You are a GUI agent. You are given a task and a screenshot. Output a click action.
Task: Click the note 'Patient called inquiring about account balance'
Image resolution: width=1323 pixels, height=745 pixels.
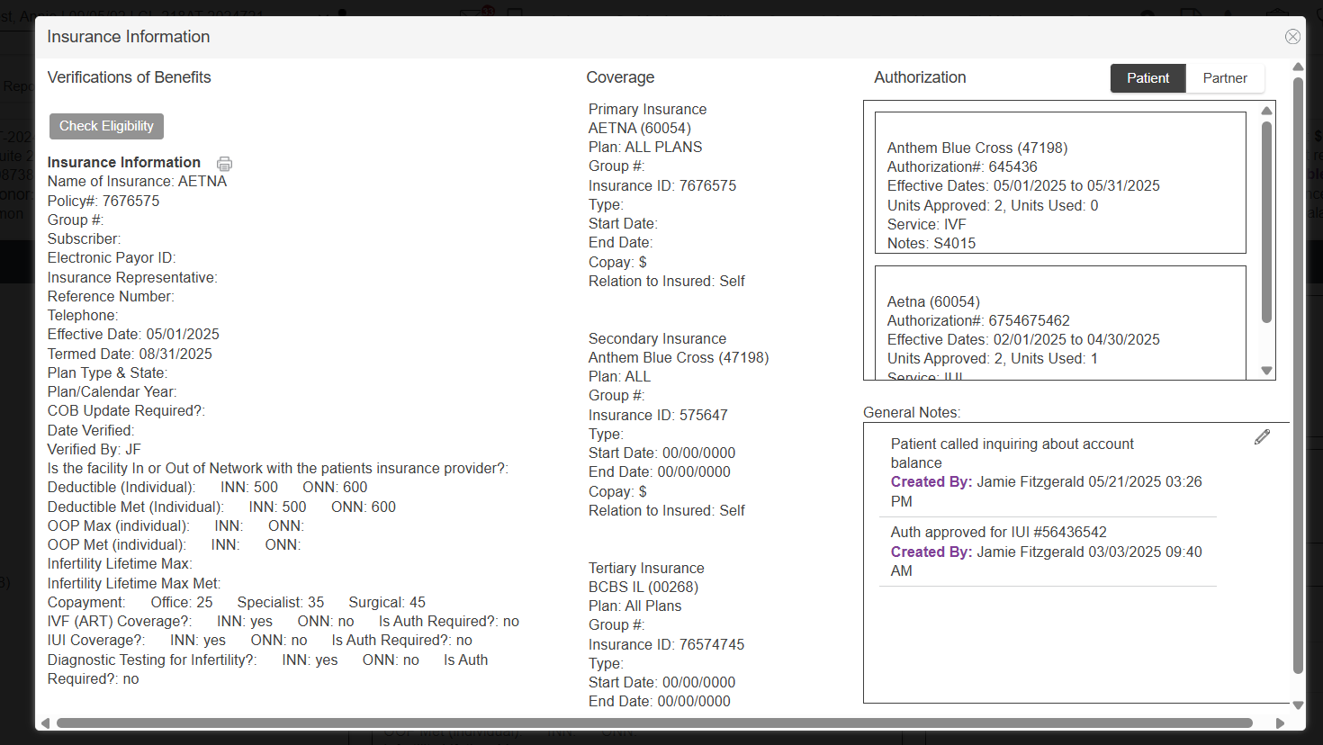click(1012, 453)
